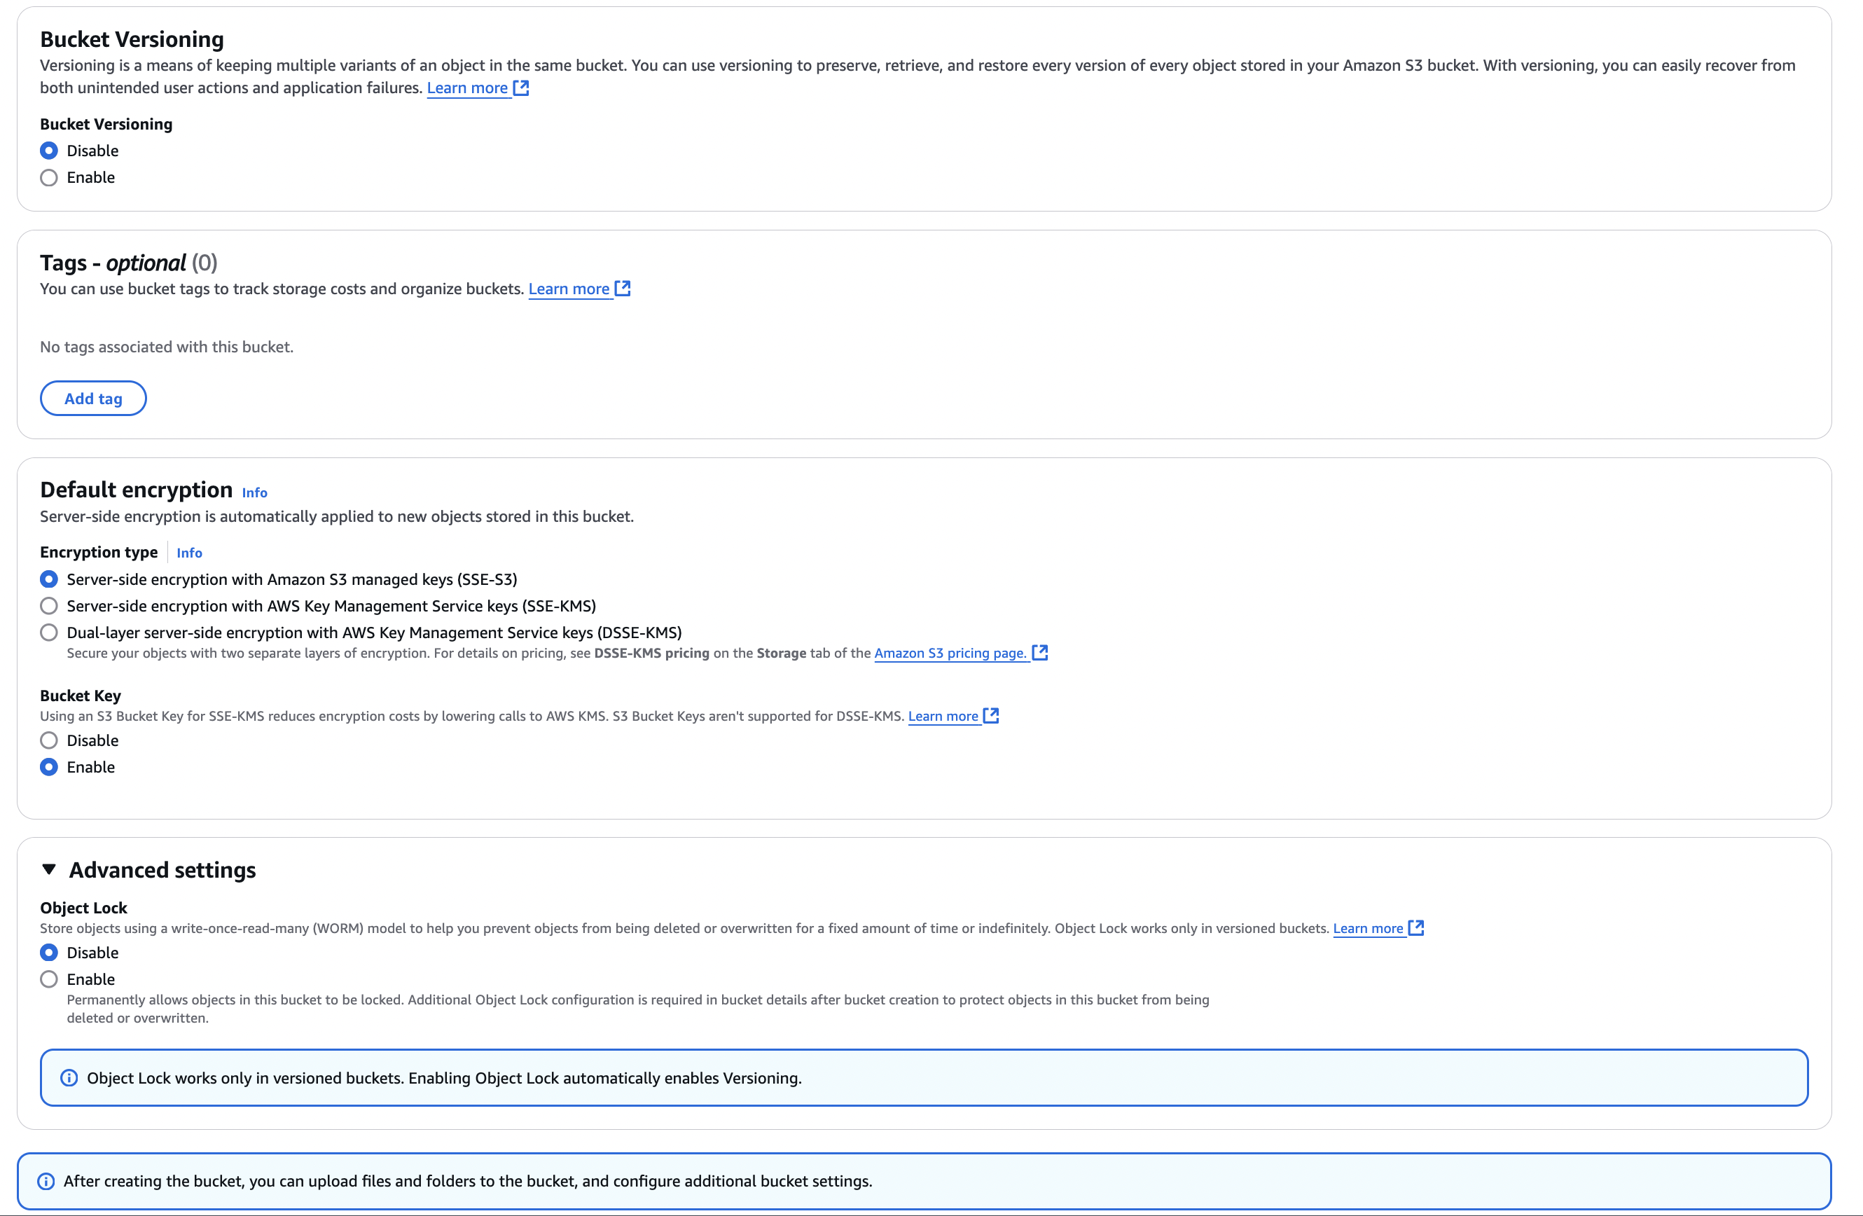The width and height of the screenshot is (1863, 1216).
Task: Open the external link beside Bucket Versioning Learn more
Action: [522, 88]
